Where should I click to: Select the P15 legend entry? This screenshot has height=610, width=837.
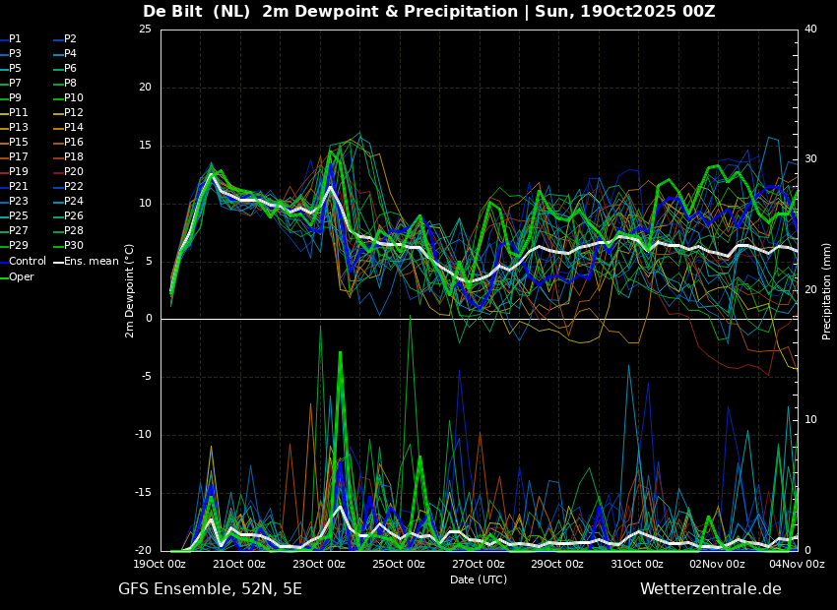click(15, 143)
